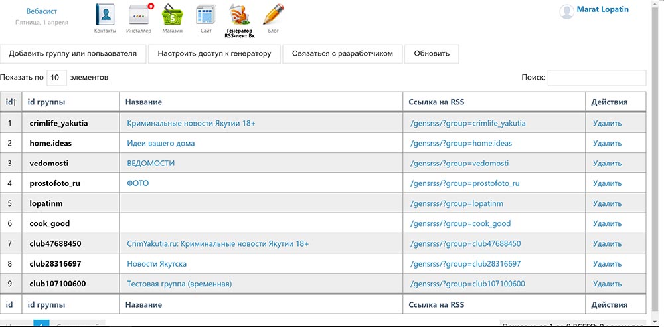Screen dimensions: 664x327
Task: Click the Добавить группу или пользователя button
Action: 73,54
